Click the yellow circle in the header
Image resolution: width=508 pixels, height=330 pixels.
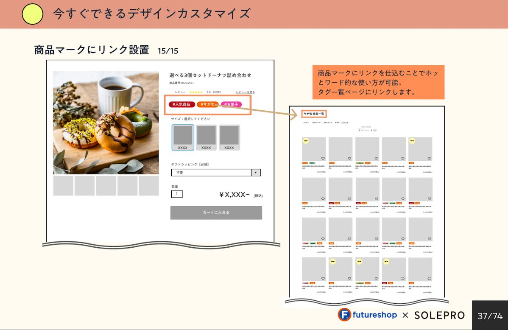click(32, 14)
